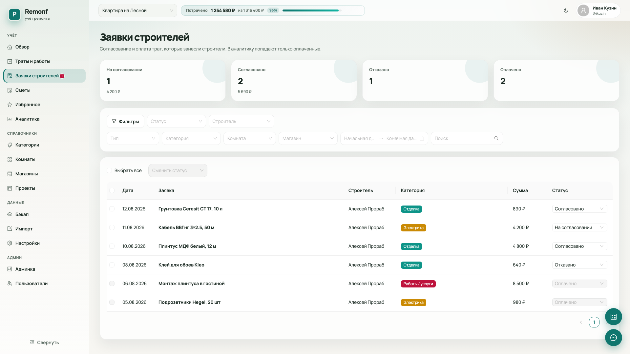Check the Выбрать все checkbox

point(109,170)
